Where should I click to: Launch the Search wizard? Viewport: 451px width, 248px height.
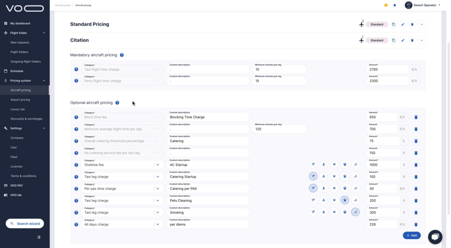(25, 223)
